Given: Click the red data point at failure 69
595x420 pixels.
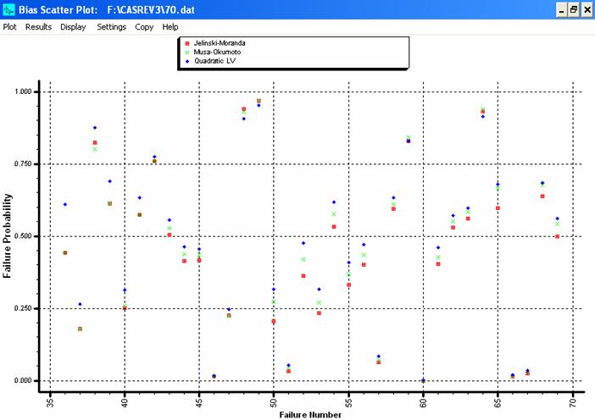Looking at the screenshot, I should [x=557, y=236].
